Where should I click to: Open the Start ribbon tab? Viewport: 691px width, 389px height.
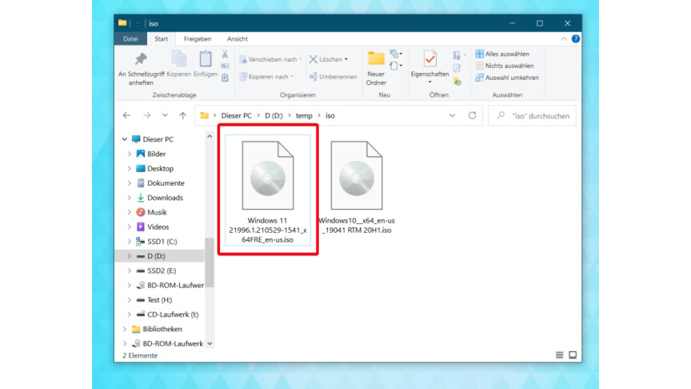pos(162,38)
